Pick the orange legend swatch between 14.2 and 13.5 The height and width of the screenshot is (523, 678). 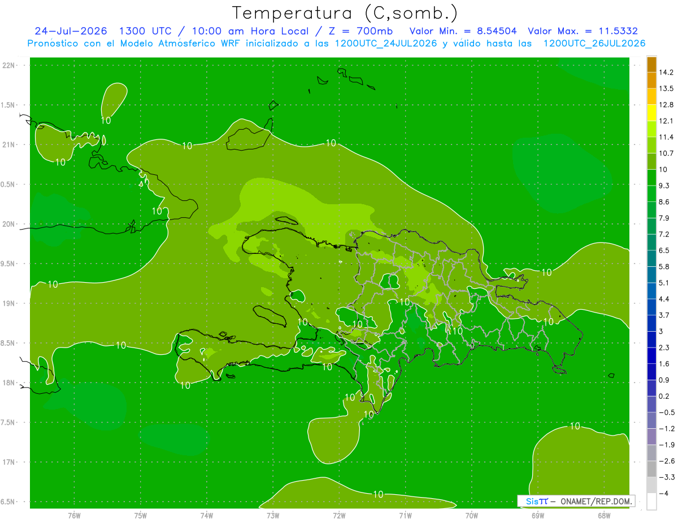click(x=651, y=80)
